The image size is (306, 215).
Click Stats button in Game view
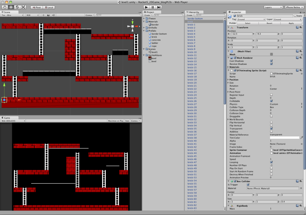pos(127,121)
